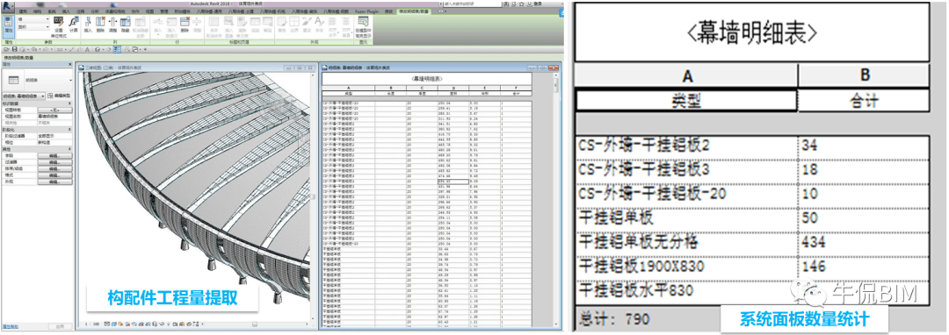Click the 应用 Apply button
The image size is (949, 335).
(60, 326)
